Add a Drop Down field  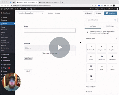click(112, 48)
